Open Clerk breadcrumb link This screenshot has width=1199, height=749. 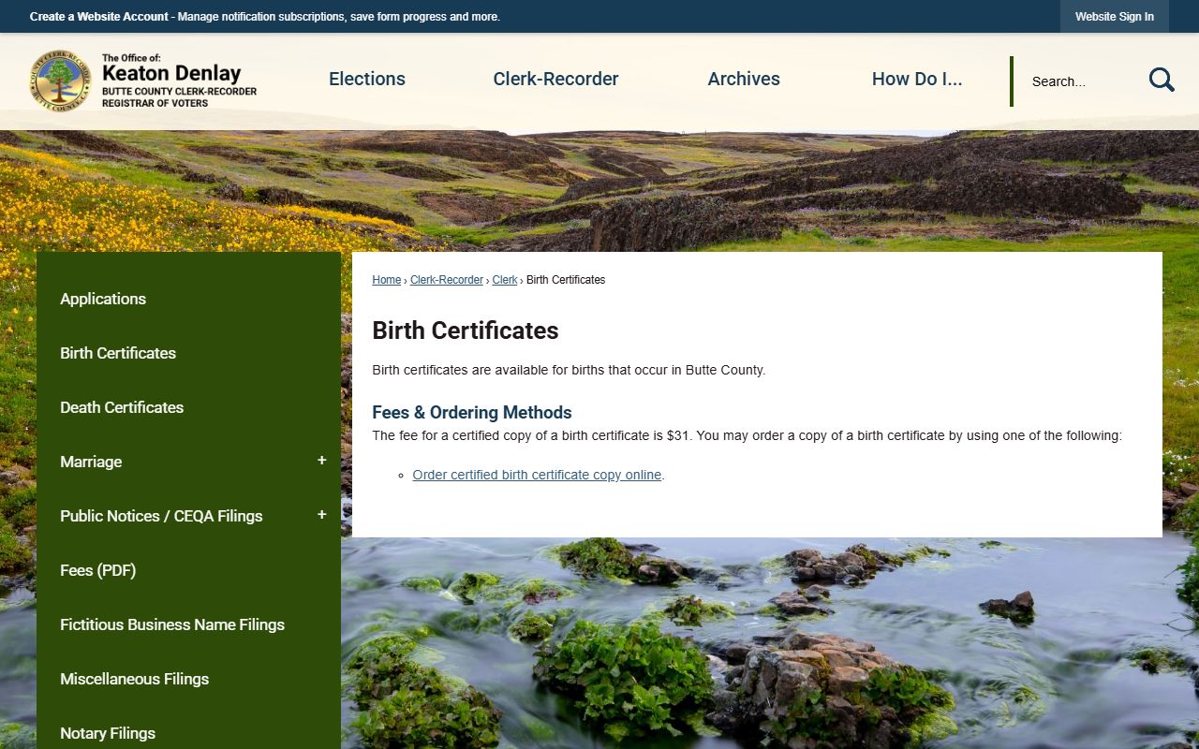(x=505, y=280)
